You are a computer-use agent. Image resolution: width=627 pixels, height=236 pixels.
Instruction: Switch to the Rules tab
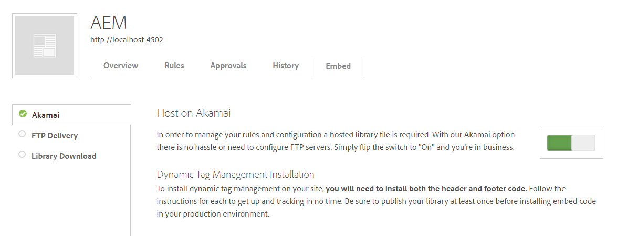click(174, 66)
